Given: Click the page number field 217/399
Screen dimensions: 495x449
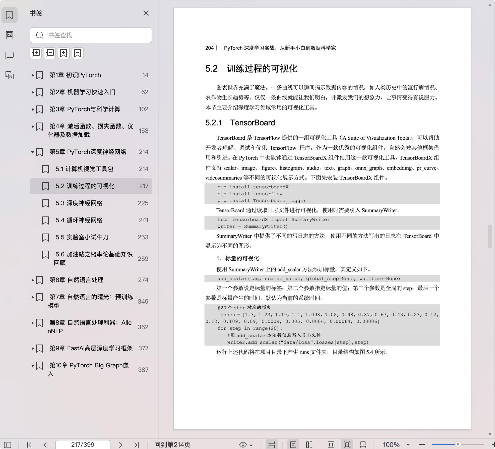Looking at the screenshot, I should click(x=83, y=445).
